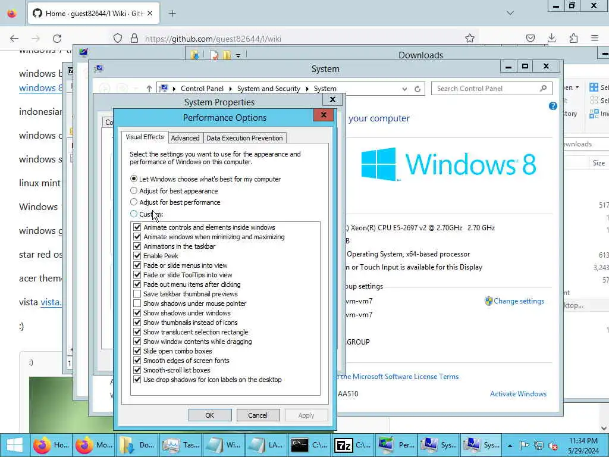The width and height of the screenshot is (609, 457).
Task: Switch to Firefox Ho... taskbar item
Action: coord(51,445)
